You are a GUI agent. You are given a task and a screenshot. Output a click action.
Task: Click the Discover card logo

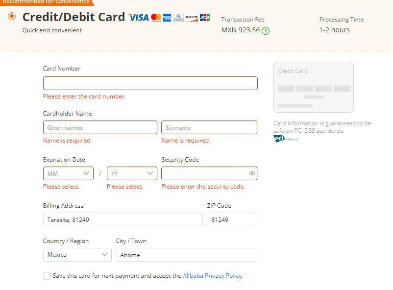[x=192, y=18]
